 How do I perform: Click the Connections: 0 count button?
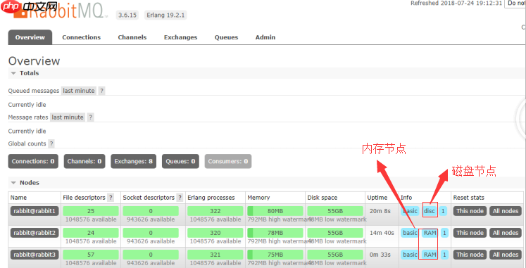pos(33,161)
